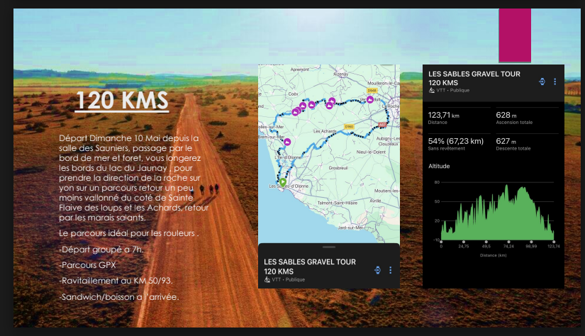
Task: Click the D948 road badge on the map
Action: coord(372,91)
